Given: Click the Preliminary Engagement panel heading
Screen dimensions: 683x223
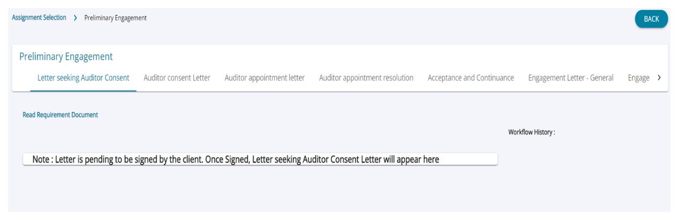Looking at the screenshot, I should click(x=66, y=57).
